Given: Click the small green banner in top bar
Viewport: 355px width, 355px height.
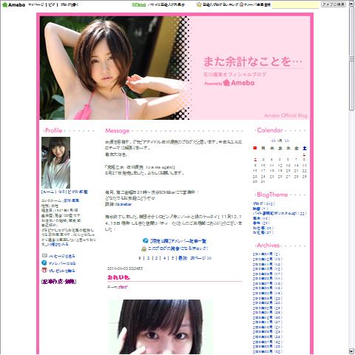Looking at the screenshot, I should click(x=139, y=4).
